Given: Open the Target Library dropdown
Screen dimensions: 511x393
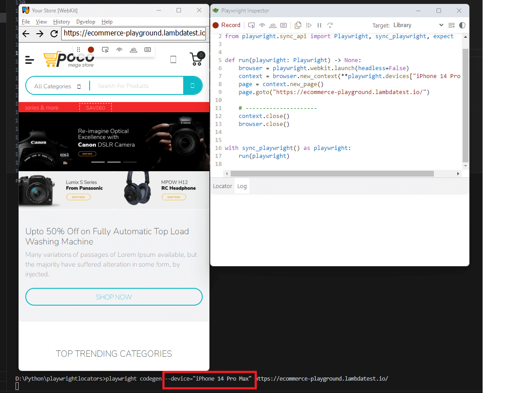Looking at the screenshot, I should pyautogui.click(x=418, y=25).
